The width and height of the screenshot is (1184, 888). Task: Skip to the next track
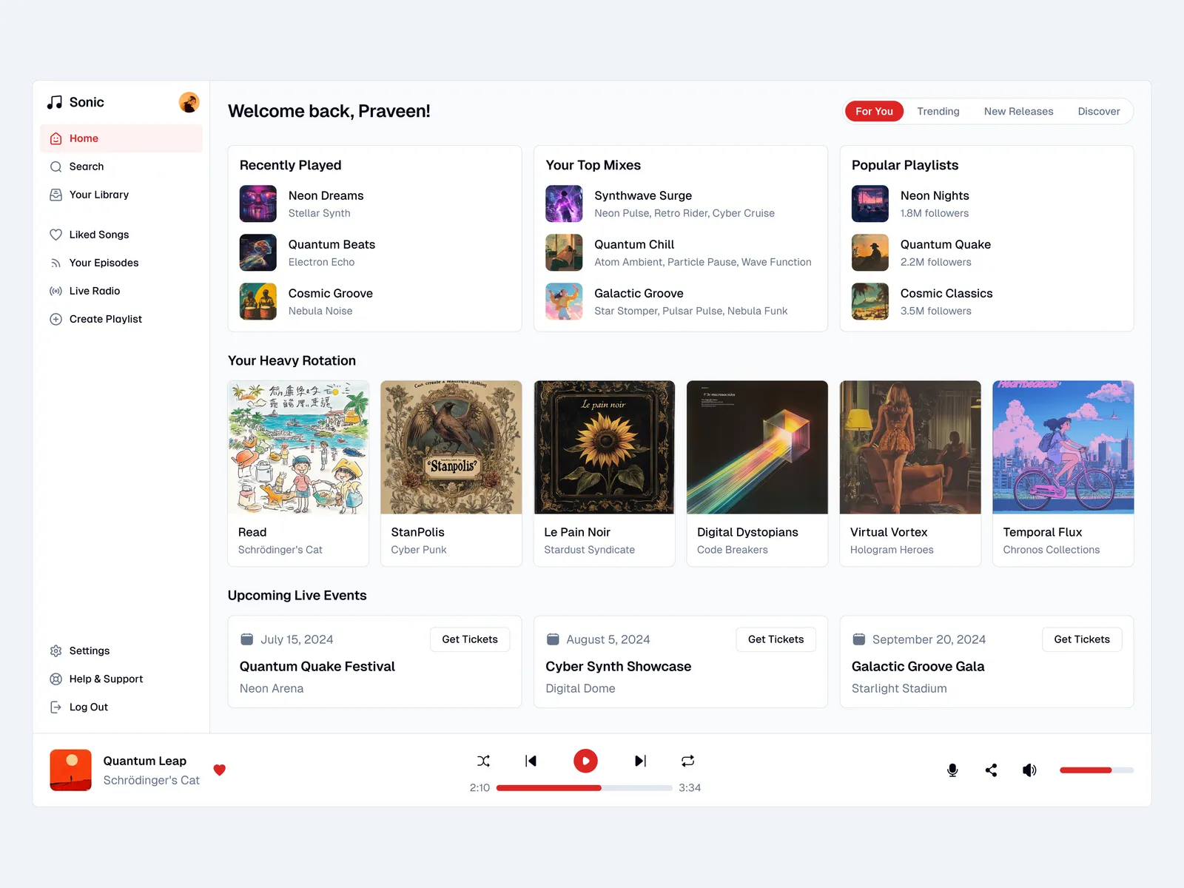click(x=640, y=761)
